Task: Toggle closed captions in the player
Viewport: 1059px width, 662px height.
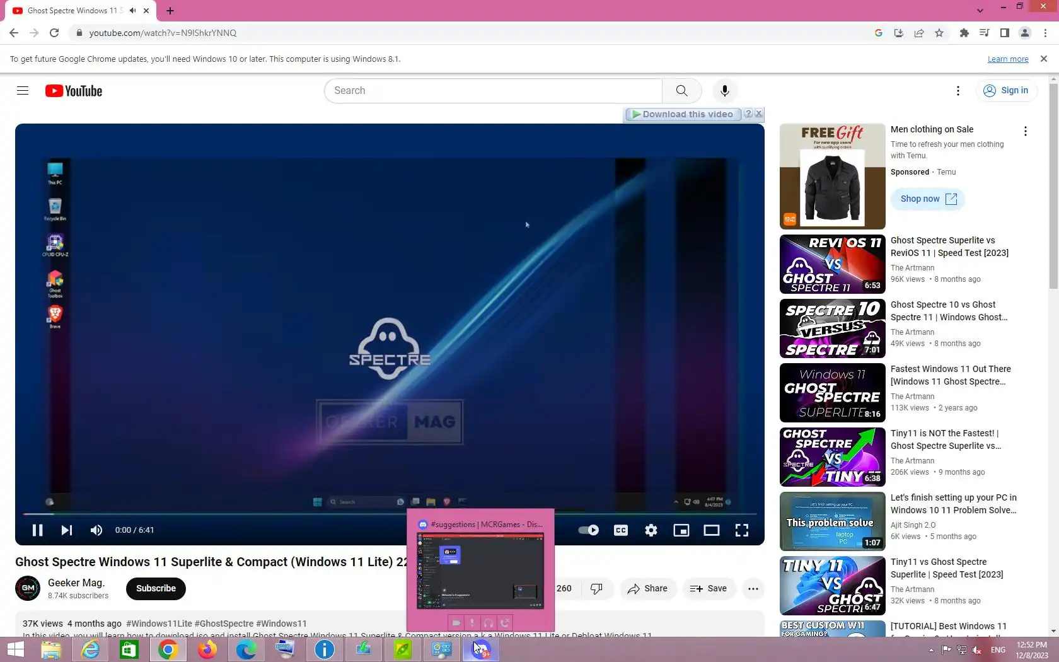Action: coord(621,530)
